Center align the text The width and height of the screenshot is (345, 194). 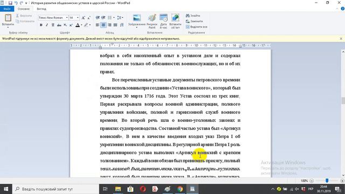pos(103,25)
